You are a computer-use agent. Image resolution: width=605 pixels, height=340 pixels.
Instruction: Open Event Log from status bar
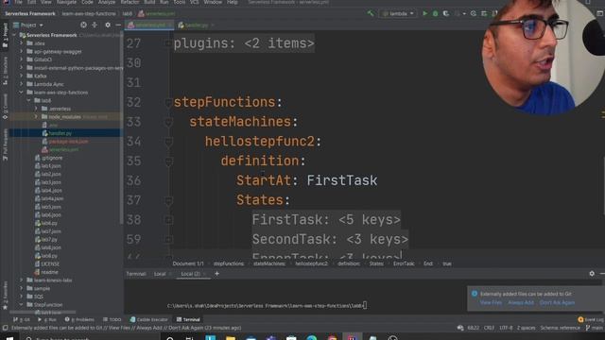point(591,319)
